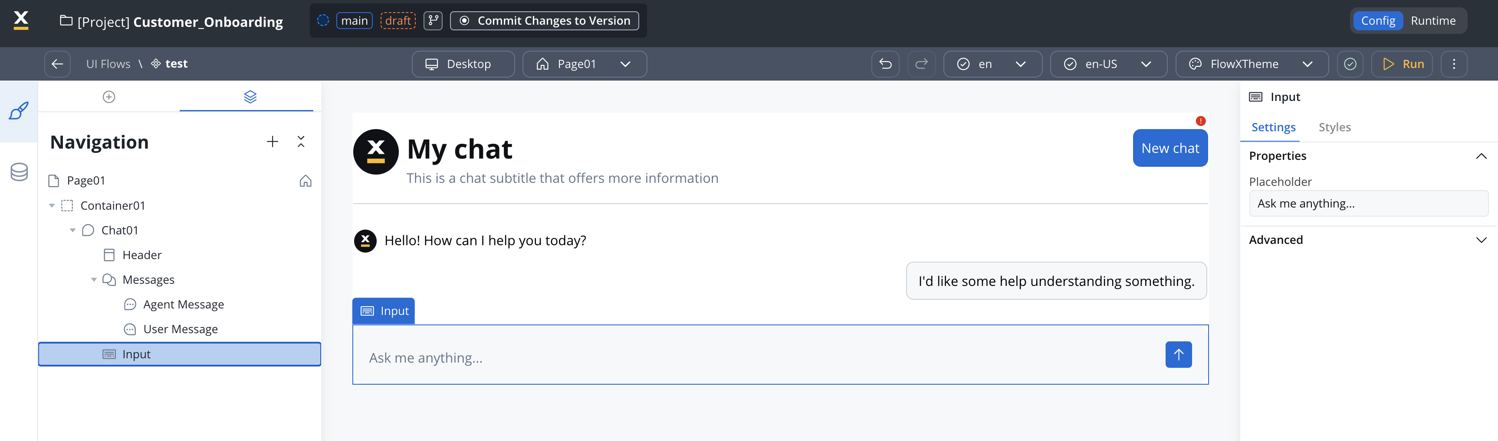Viewport: 1498px width, 441px height.
Task: Collapse the Messages tree node
Action: 94,280
